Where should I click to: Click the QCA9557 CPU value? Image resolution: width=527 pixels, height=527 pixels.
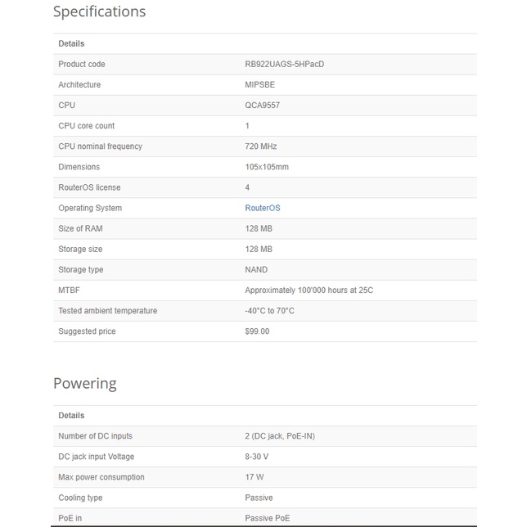[262, 105]
